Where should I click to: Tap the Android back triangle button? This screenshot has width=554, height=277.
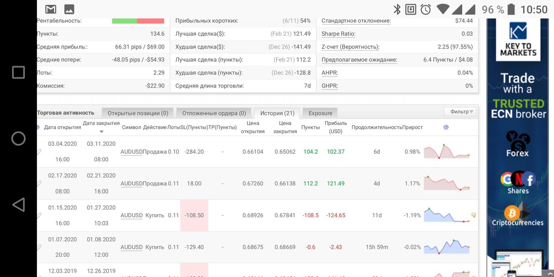point(18,205)
